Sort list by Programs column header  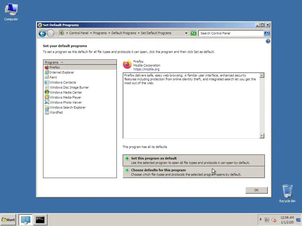80,62
